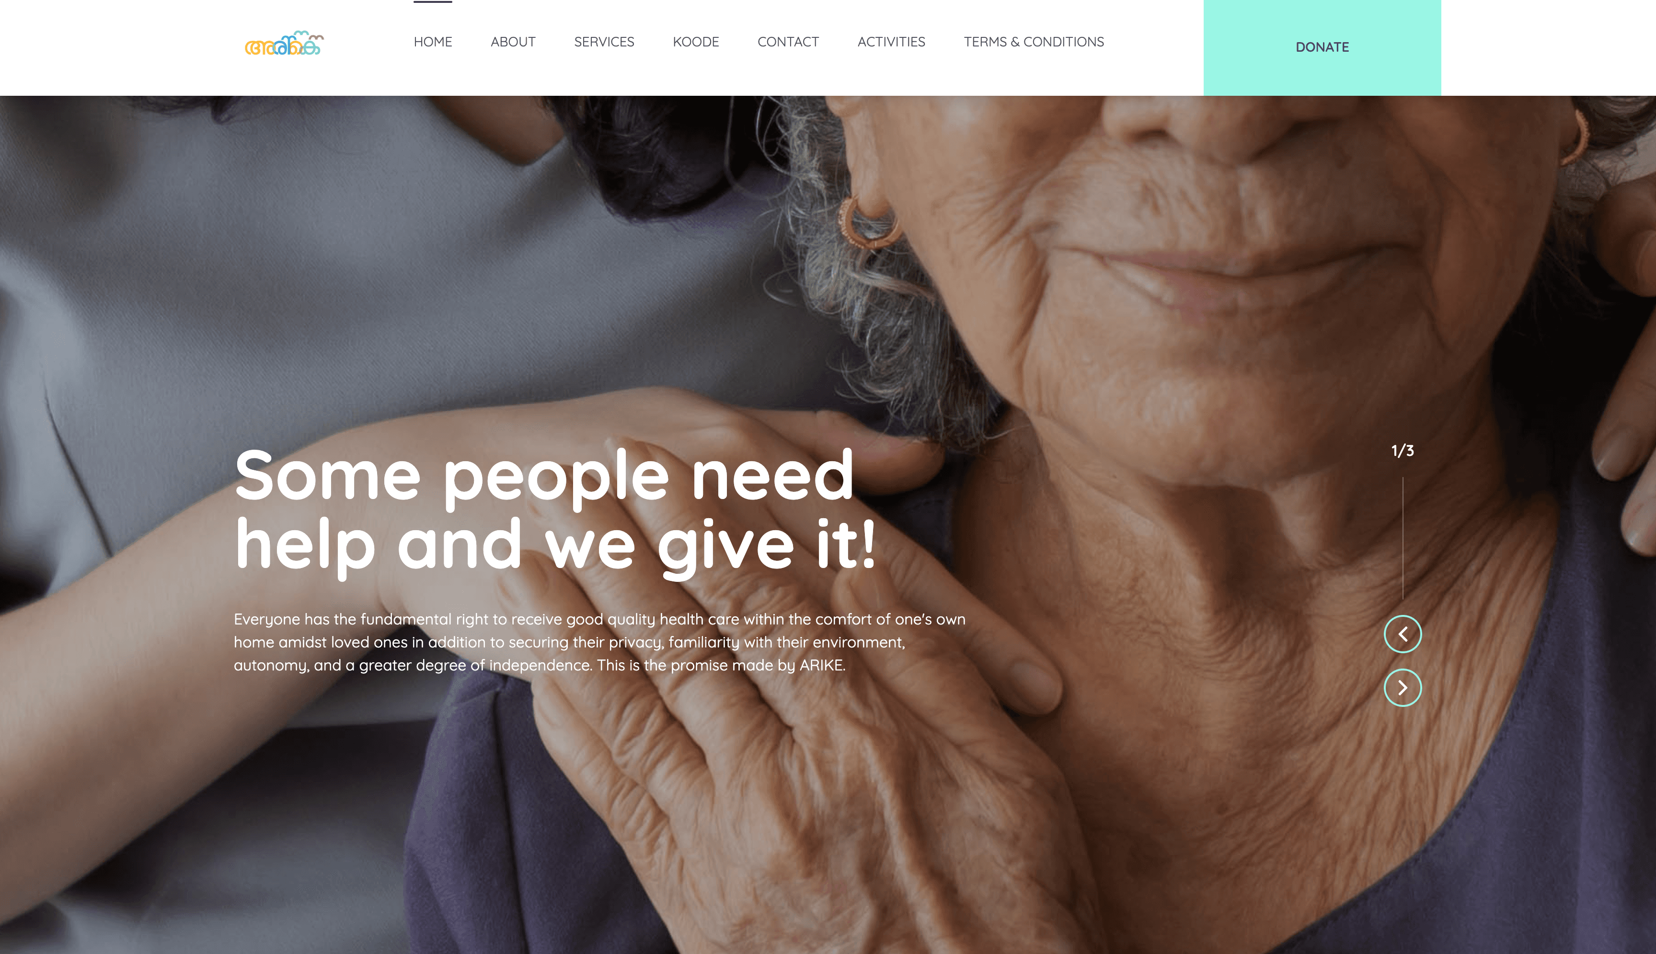Navigate to Services

[604, 42]
